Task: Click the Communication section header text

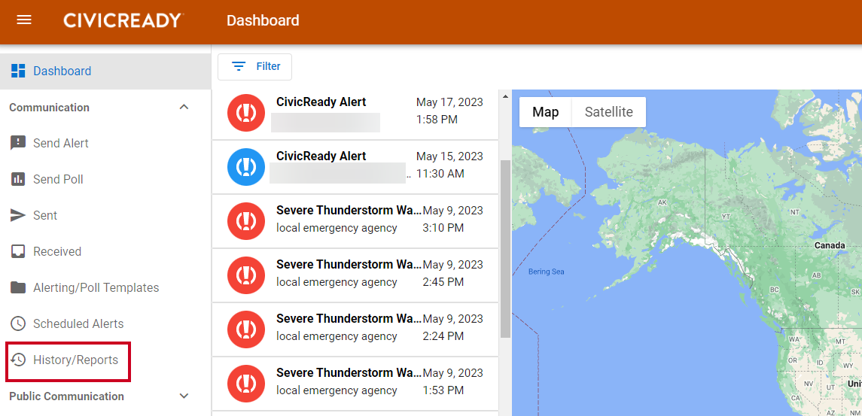Action: pyautogui.click(x=50, y=107)
